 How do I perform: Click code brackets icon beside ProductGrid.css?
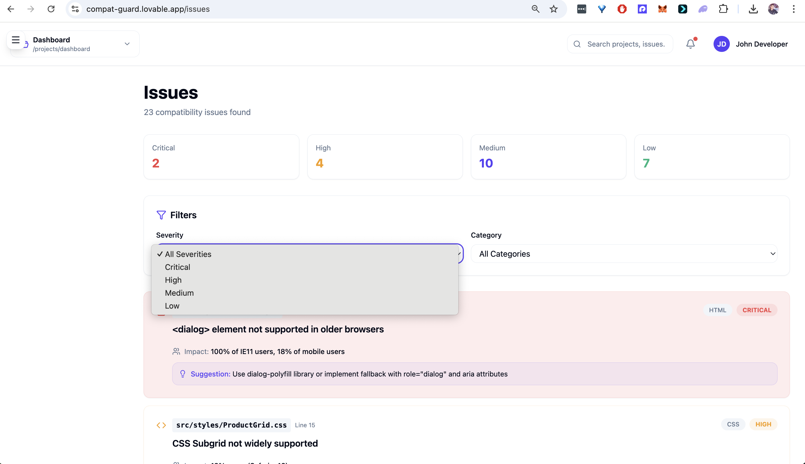(161, 425)
